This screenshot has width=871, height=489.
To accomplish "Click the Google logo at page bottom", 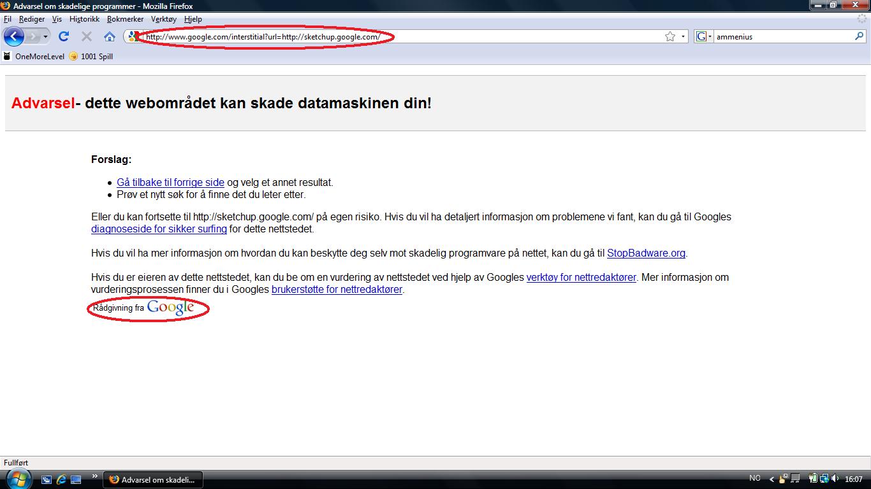I will (170, 308).
